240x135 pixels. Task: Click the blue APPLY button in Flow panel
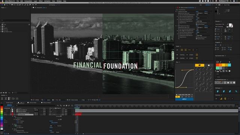pyautogui.click(x=184, y=99)
